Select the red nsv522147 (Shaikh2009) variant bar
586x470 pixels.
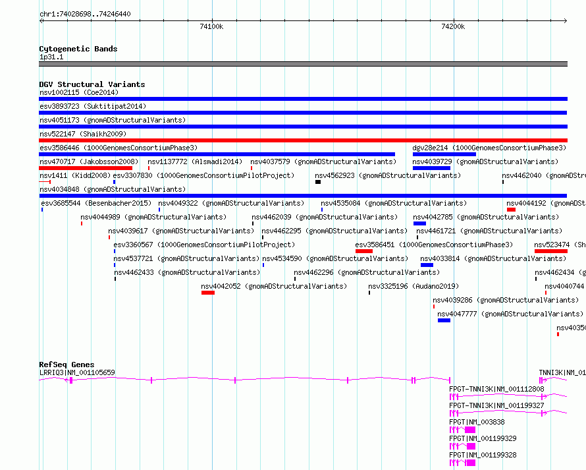point(303,140)
